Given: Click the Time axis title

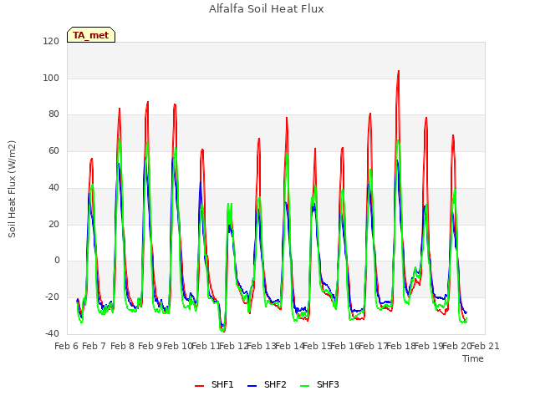Looking at the screenshot, I should pyautogui.click(x=473, y=358).
